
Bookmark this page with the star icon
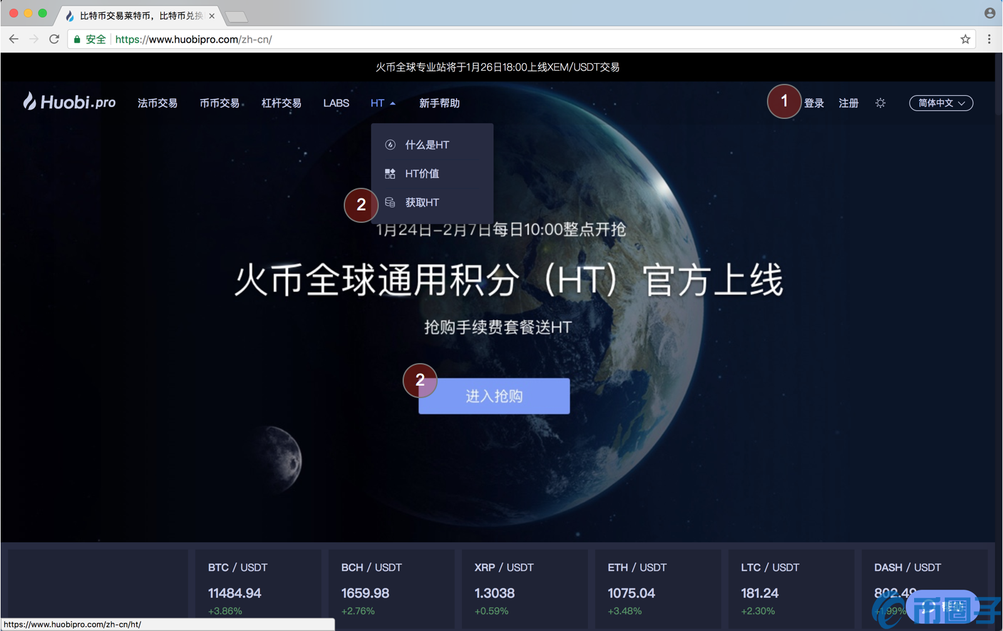[x=965, y=39]
